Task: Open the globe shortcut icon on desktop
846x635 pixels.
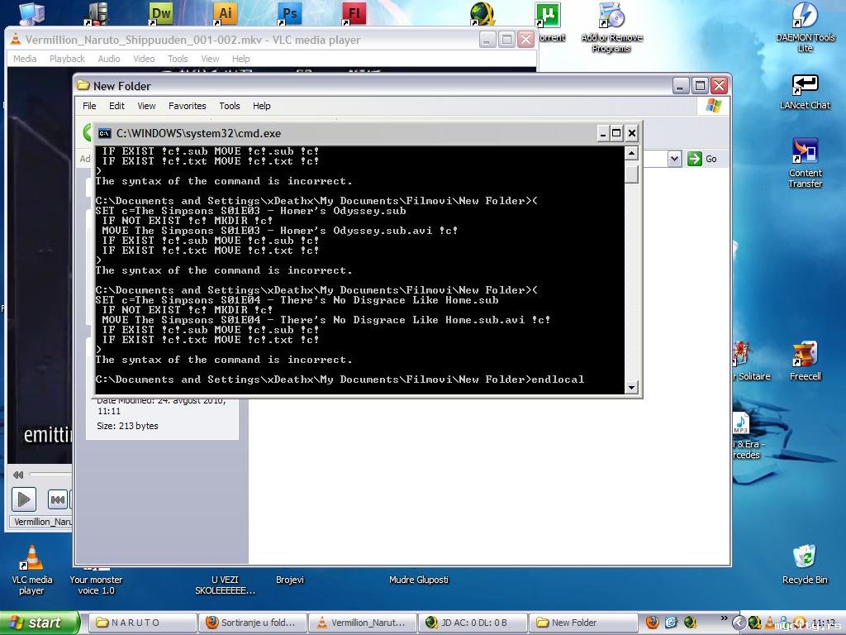Action: pos(482,14)
